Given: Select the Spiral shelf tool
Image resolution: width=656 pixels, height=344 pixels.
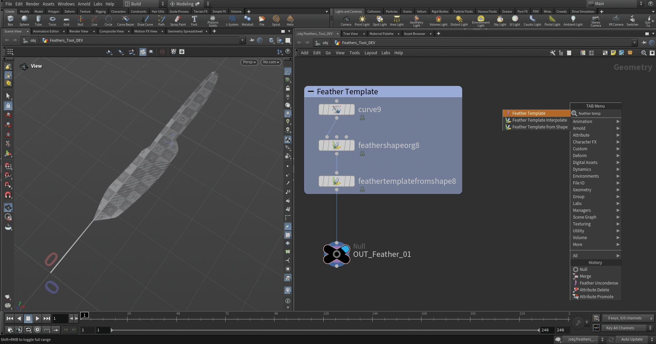Looking at the screenshot, I should tap(276, 20).
